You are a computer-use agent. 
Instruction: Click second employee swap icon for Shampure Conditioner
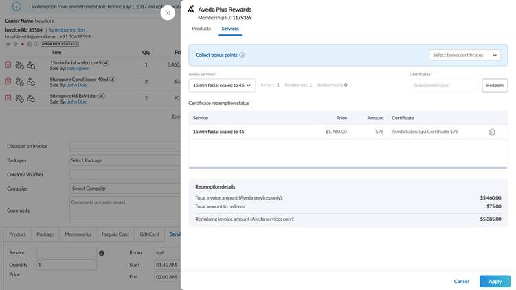point(31,82)
